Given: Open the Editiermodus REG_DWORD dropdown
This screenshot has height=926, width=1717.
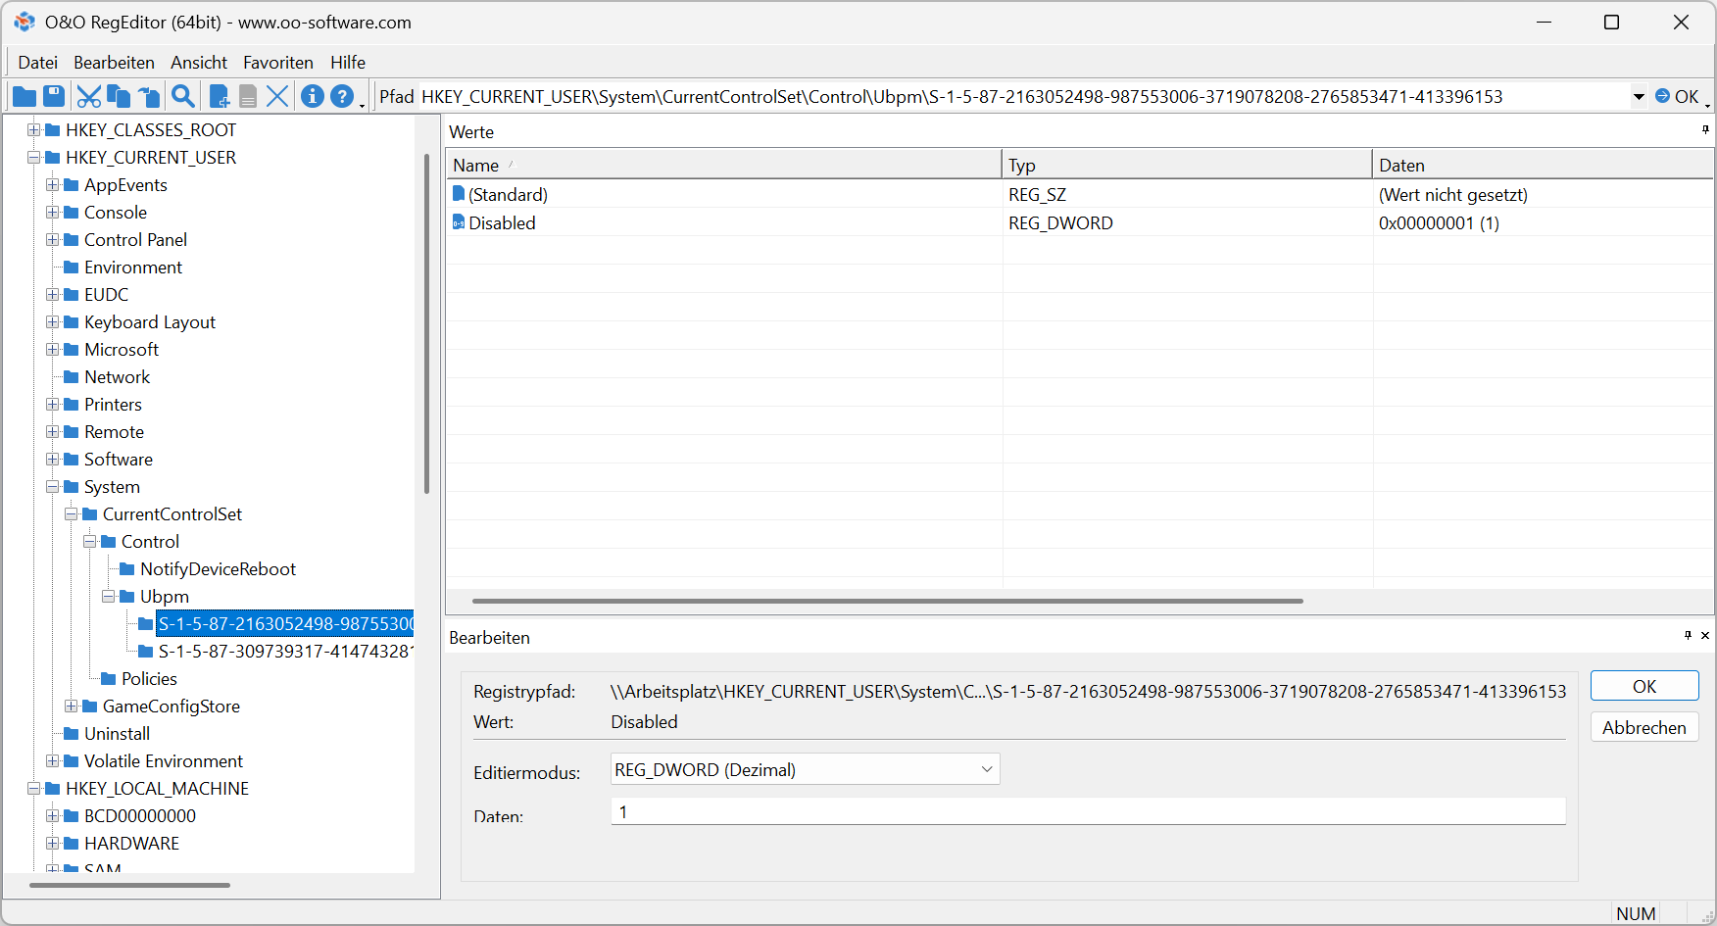Looking at the screenshot, I should pyautogui.click(x=986, y=770).
